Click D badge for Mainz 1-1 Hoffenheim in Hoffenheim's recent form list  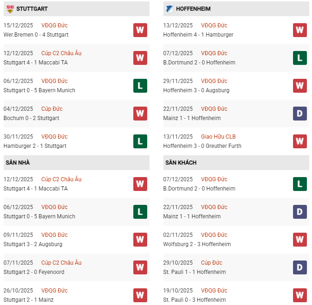[x=300, y=114]
